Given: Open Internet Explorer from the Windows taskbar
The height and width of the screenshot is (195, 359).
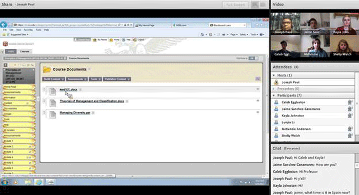Looking at the screenshot, I should click(38, 182).
